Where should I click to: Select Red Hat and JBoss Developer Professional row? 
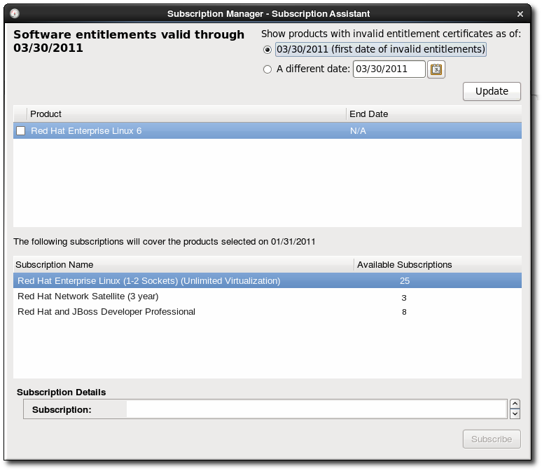coord(267,312)
